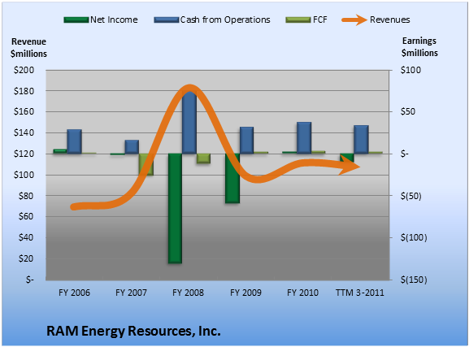Select the FY 2009 Cash from Operations bar

pos(246,141)
